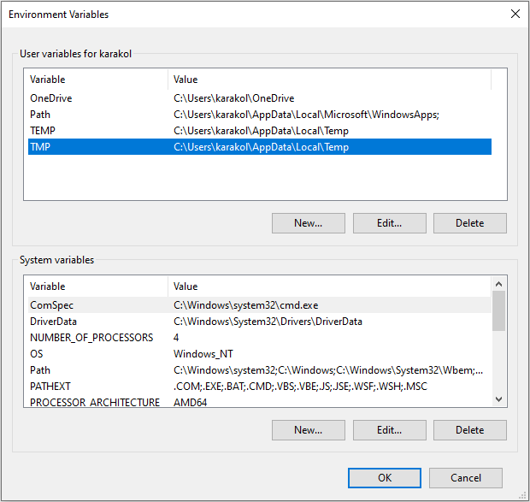Dismiss the dialog with Cancel

pos(466,478)
